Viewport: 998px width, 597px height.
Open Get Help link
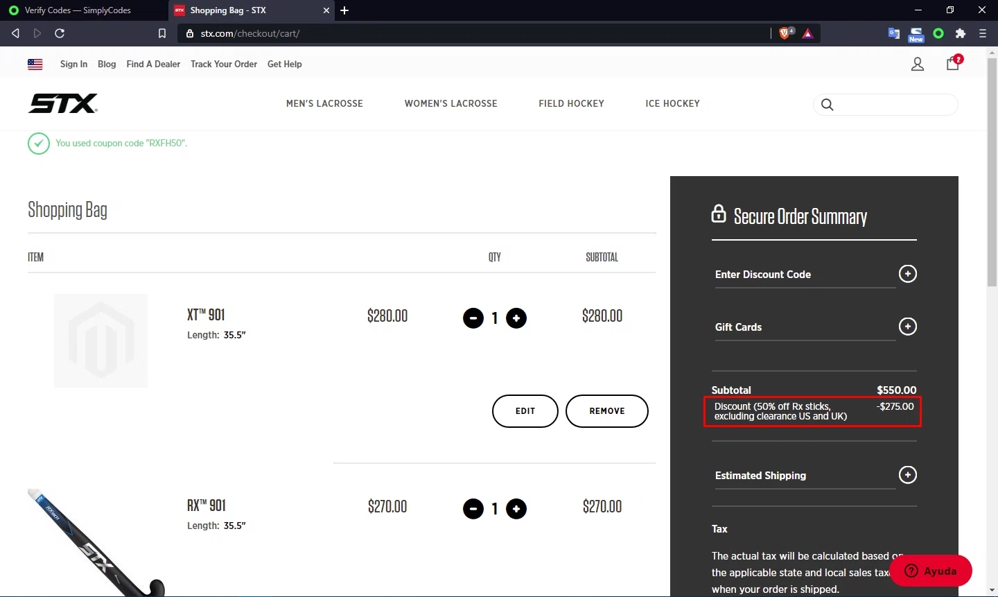(x=285, y=64)
